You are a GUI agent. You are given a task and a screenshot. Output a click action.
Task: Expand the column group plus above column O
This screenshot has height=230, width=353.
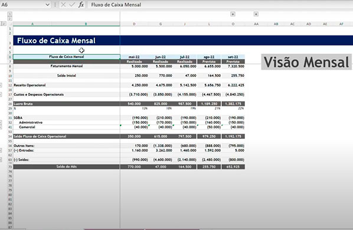click(233, 14)
